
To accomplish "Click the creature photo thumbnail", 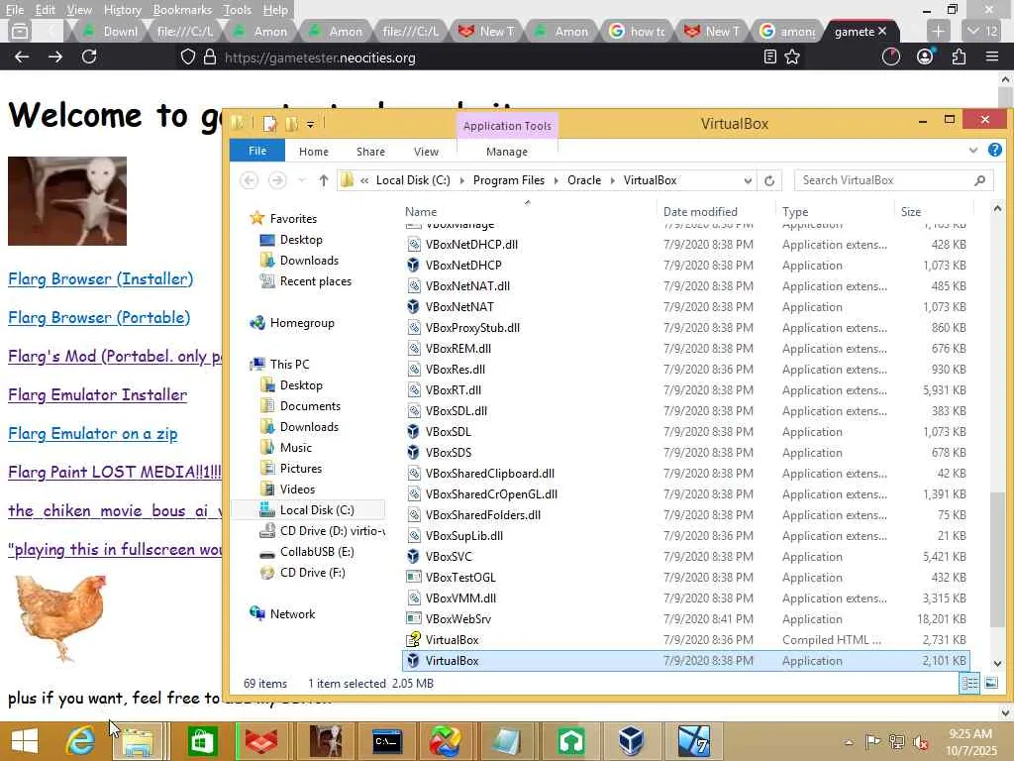I will click(67, 201).
